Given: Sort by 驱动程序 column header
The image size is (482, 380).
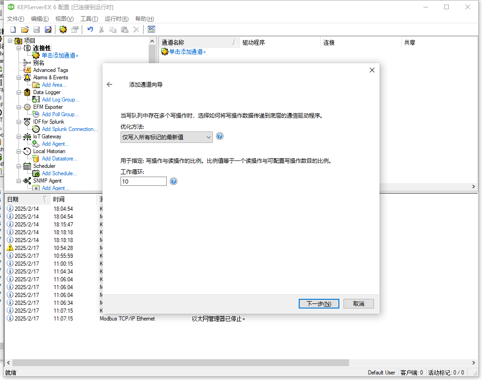Looking at the screenshot, I should coord(280,42).
